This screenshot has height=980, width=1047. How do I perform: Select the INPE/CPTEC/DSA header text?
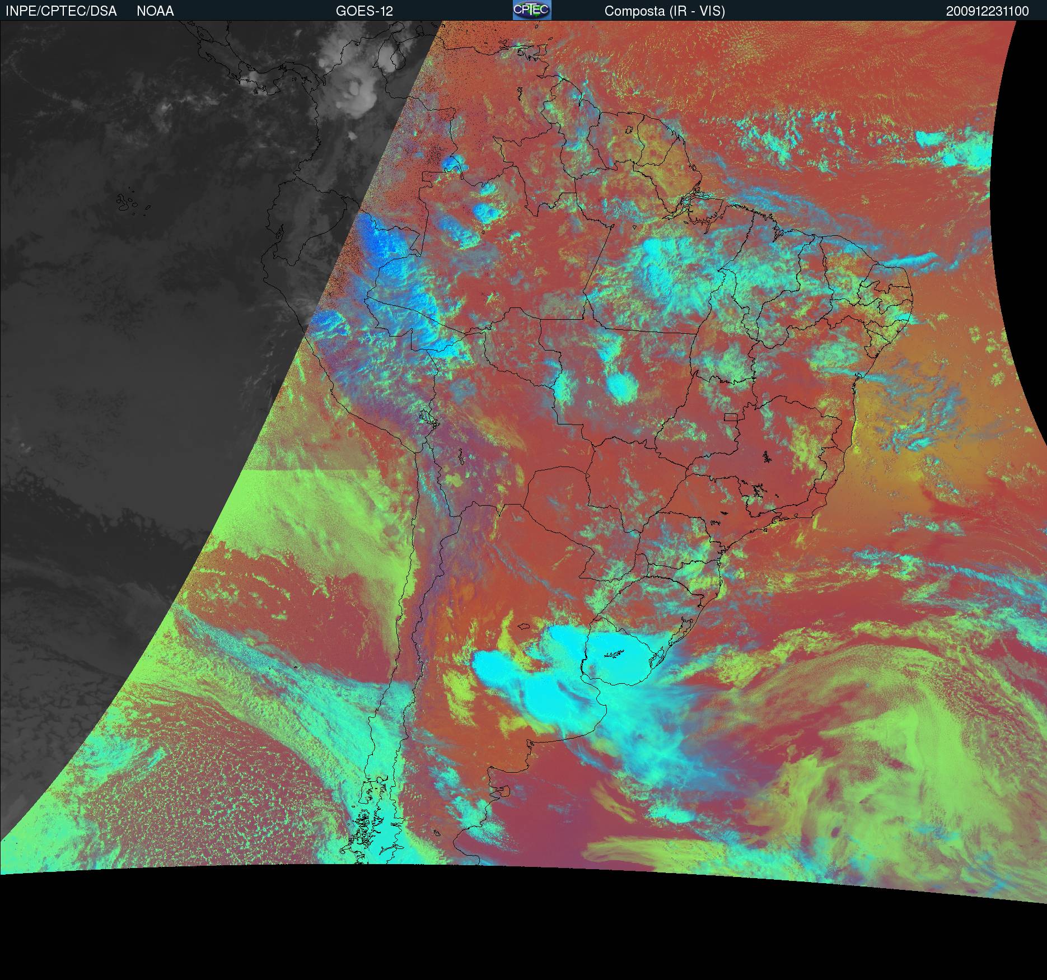tap(61, 11)
